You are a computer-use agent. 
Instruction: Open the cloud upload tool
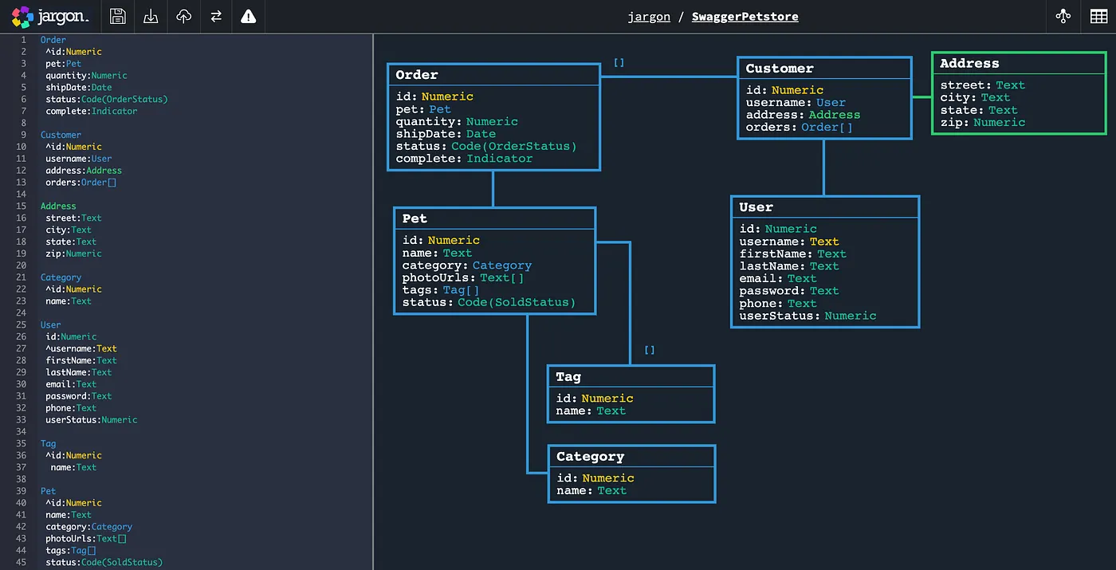coord(183,16)
